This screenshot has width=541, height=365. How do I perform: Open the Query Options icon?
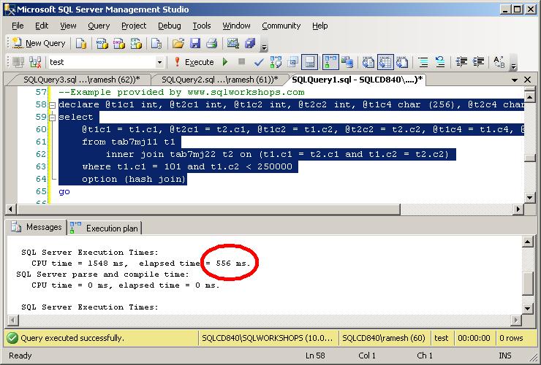click(x=293, y=62)
